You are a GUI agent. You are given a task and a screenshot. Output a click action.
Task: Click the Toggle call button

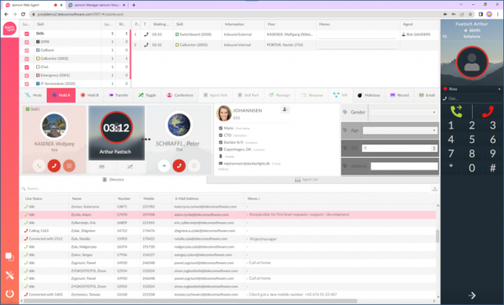(x=147, y=95)
